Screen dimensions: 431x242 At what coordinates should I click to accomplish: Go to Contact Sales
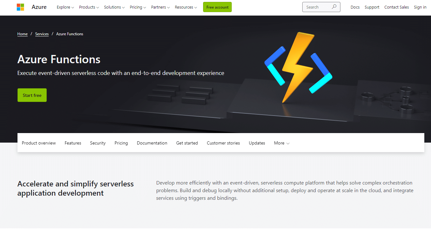(396, 7)
